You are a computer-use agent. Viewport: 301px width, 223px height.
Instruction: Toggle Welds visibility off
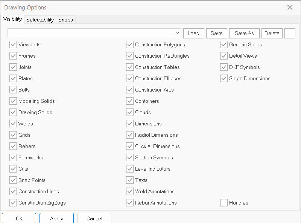[13, 124]
